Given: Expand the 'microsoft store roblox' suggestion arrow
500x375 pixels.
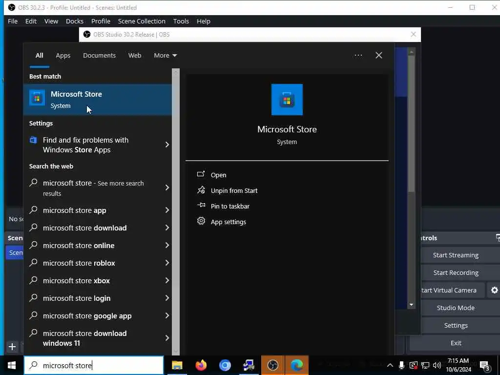Looking at the screenshot, I should pyautogui.click(x=167, y=263).
